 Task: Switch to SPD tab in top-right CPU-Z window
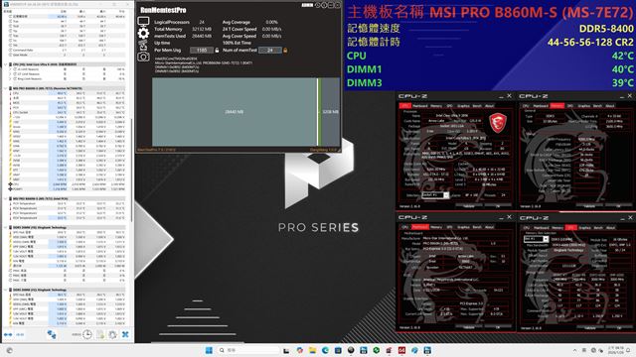[569, 106]
